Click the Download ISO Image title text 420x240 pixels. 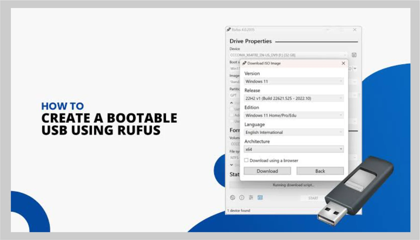tap(264, 63)
